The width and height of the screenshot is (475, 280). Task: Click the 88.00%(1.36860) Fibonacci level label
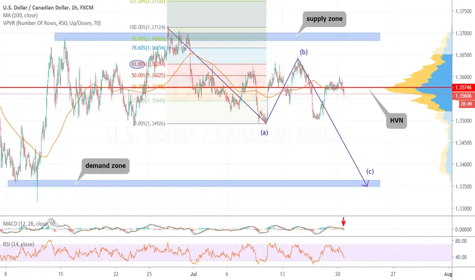148,39
